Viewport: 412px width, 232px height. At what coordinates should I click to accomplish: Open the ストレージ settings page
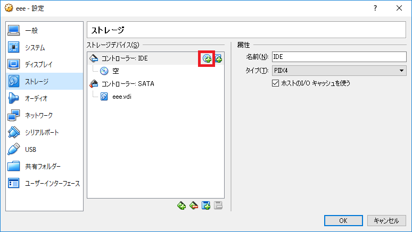click(44, 81)
